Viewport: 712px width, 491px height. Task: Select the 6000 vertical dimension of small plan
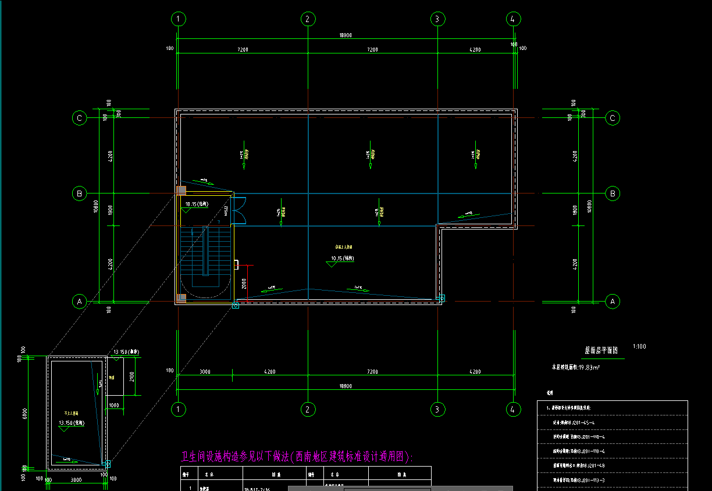pyautogui.click(x=25, y=411)
